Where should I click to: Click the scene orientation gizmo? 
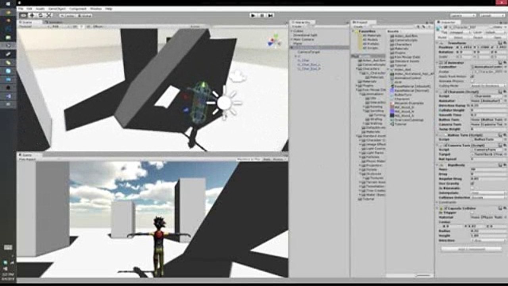(x=273, y=41)
